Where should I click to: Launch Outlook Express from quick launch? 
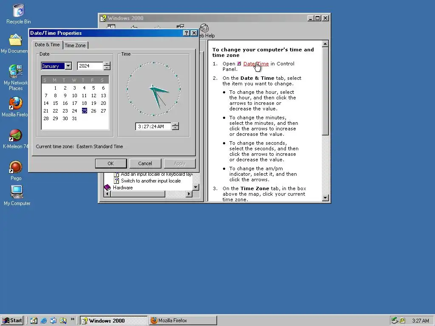(53, 320)
